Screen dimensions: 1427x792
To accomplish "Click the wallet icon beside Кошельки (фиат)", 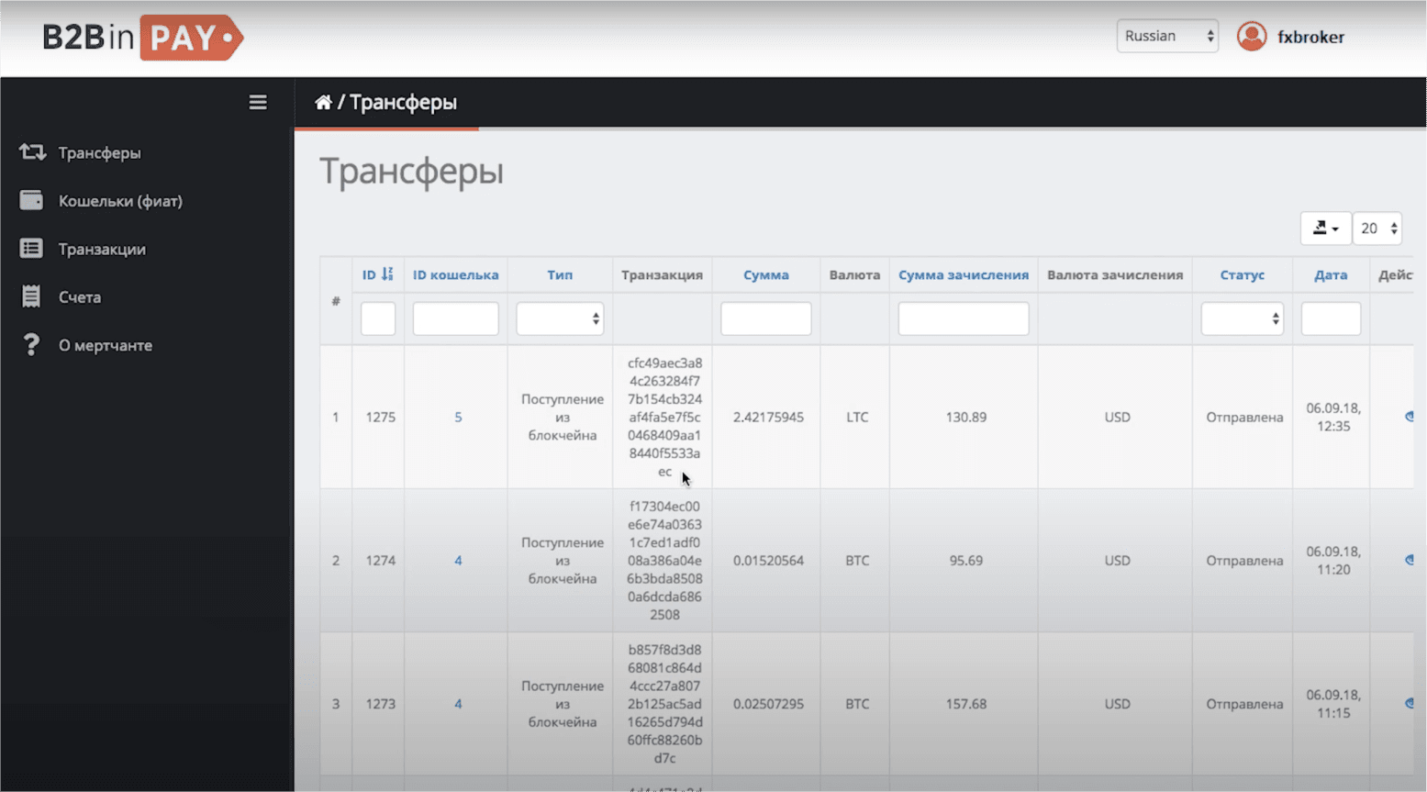I will coord(31,200).
